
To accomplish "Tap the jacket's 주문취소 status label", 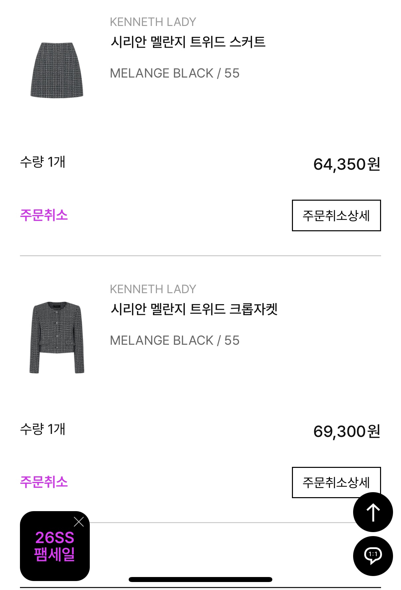I will coord(44,482).
